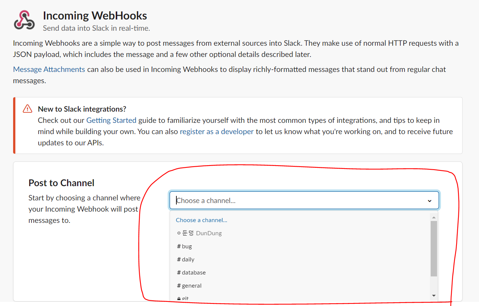Click the dropdown list scroll up arrow

tap(434, 217)
